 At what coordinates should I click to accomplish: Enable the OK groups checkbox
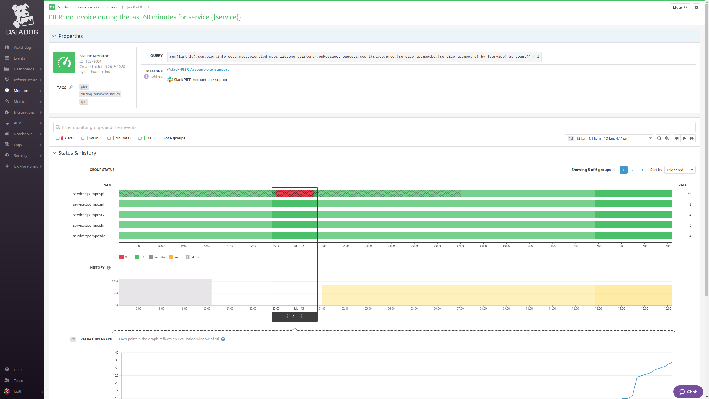[x=140, y=138]
